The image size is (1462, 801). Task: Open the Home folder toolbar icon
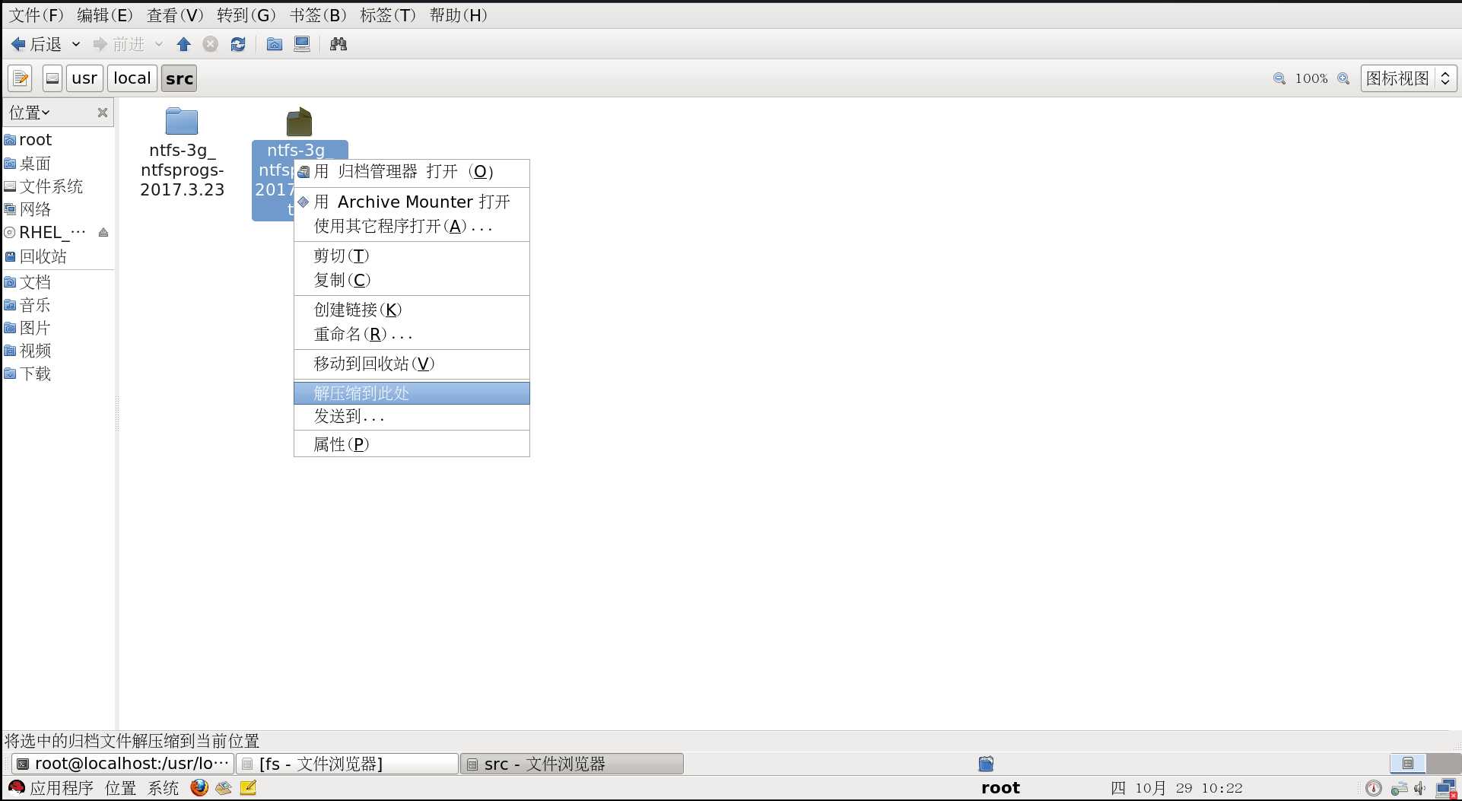[275, 44]
